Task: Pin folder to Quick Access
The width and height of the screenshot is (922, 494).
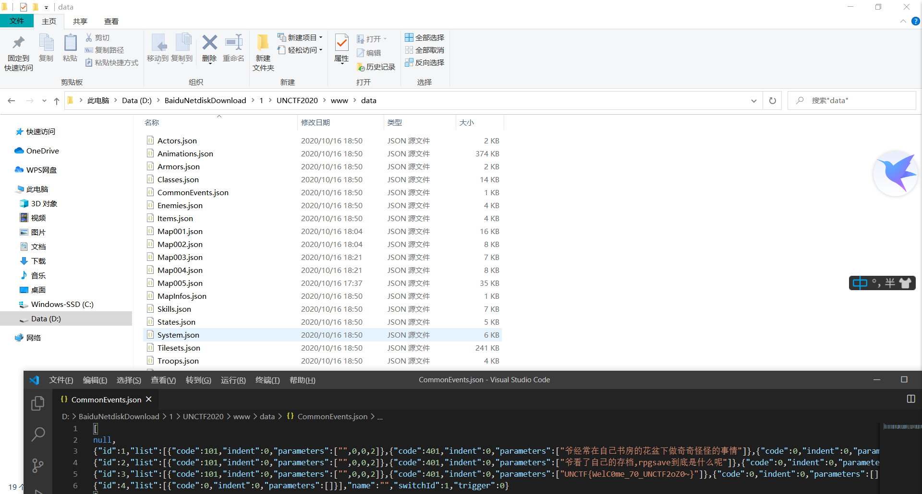Action: tap(19, 53)
